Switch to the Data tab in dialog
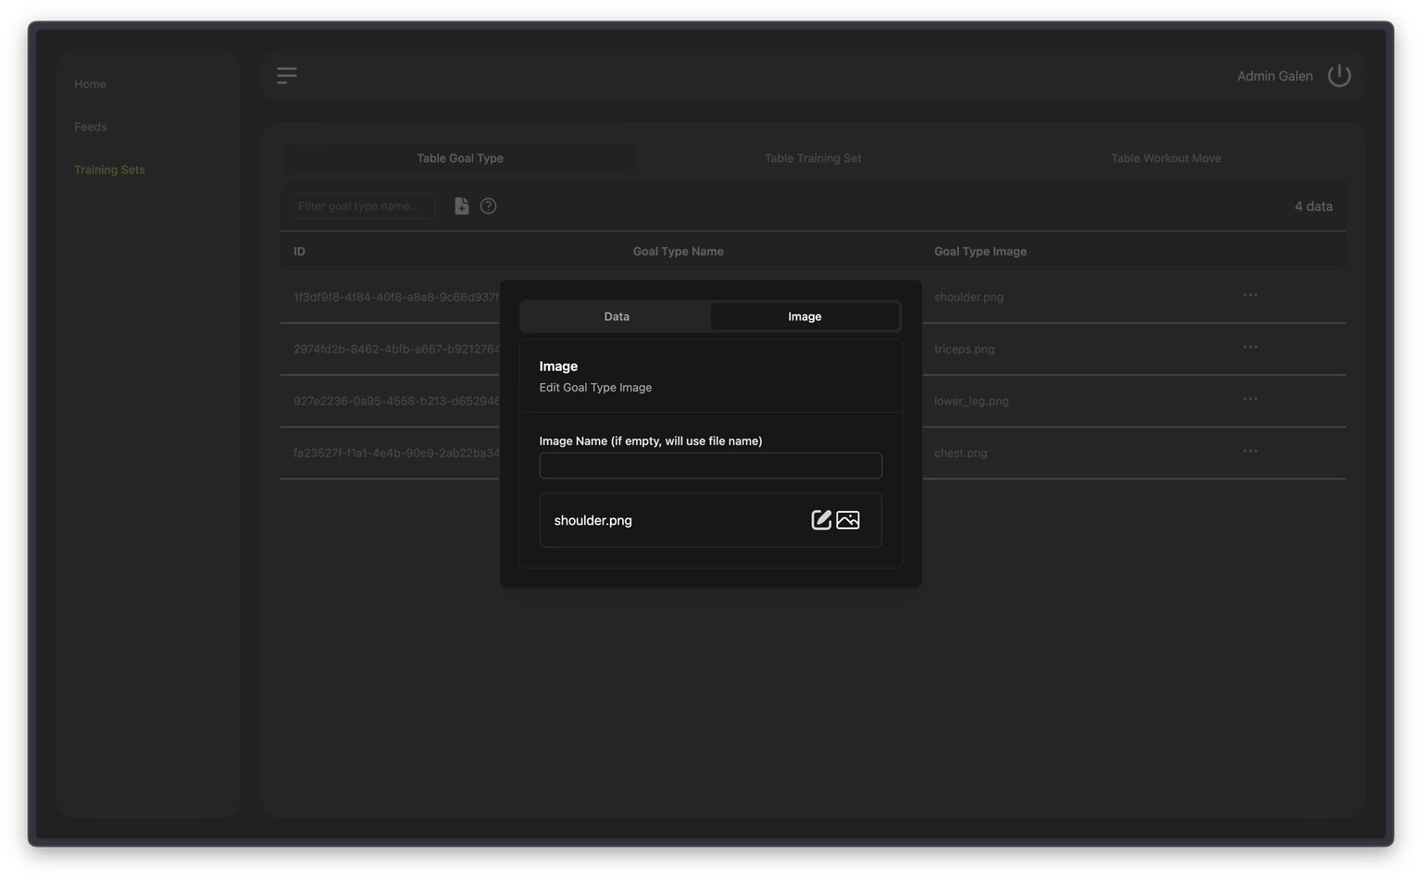1422x881 pixels. pos(617,316)
